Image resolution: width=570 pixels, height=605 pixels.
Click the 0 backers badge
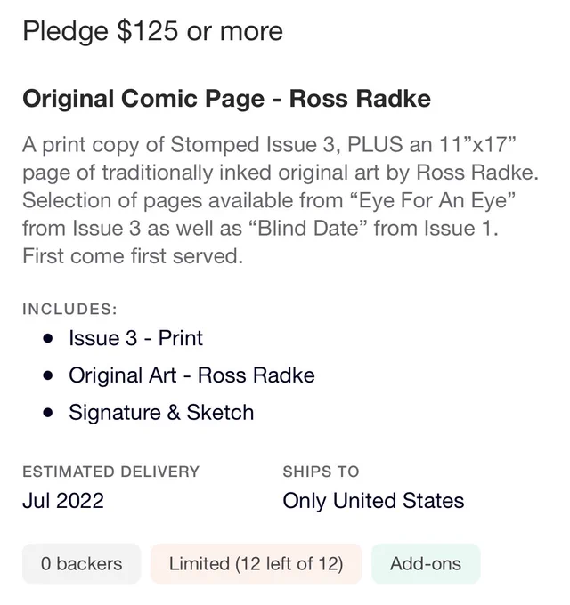(x=81, y=564)
